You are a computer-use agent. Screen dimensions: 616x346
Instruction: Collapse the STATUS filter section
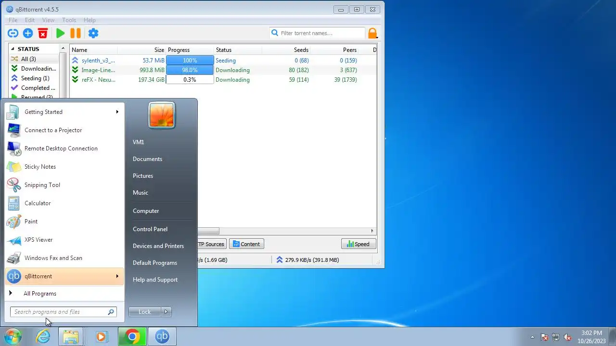coord(13,49)
